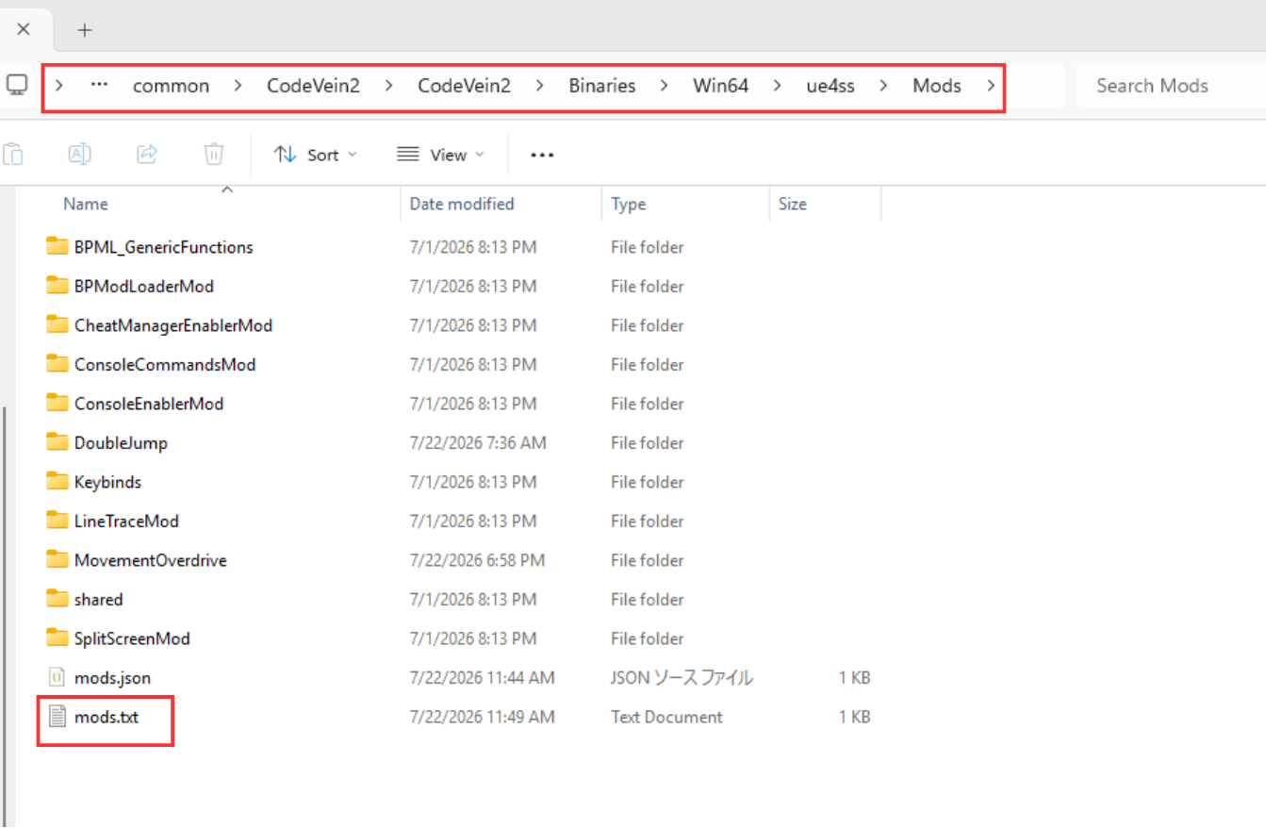This screenshot has width=1266, height=828.
Task: Close the current Explorer tab
Action: click(24, 29)
